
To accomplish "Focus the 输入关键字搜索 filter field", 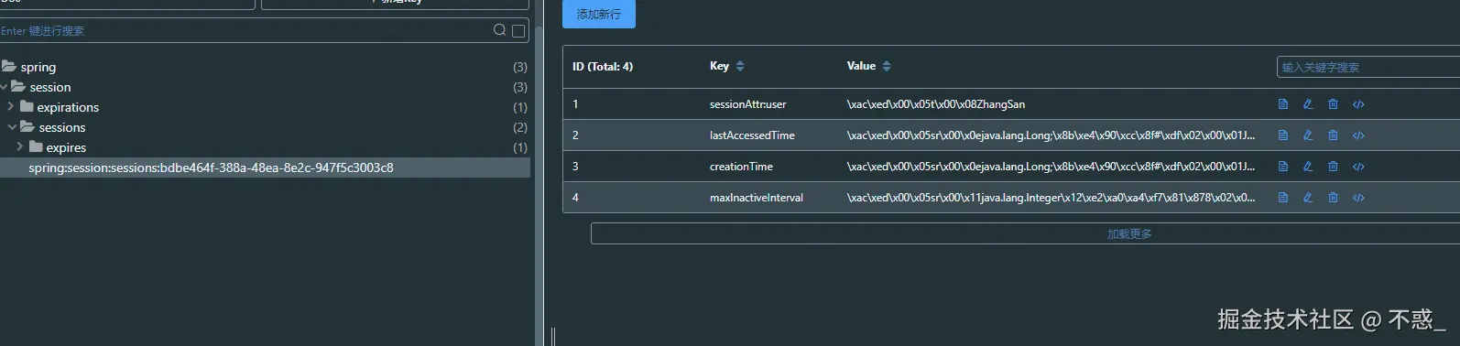I will click(1368, 67).
